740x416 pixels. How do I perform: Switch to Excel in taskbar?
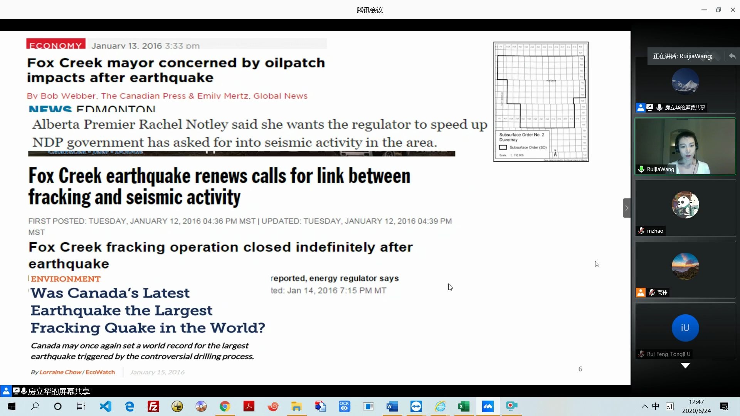click(x=464, y=406)
